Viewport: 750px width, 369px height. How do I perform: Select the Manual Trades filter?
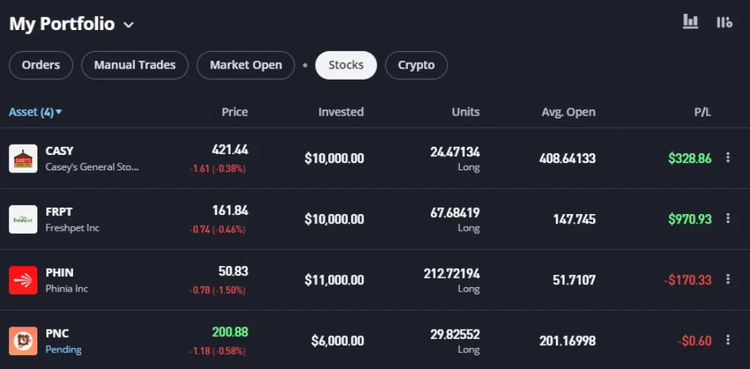135,65
